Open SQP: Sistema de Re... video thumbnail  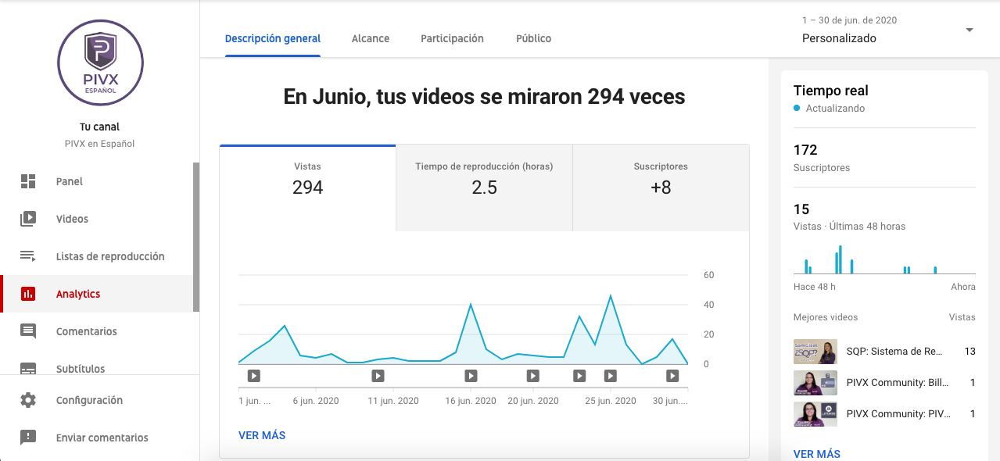(x=815, y=352)
